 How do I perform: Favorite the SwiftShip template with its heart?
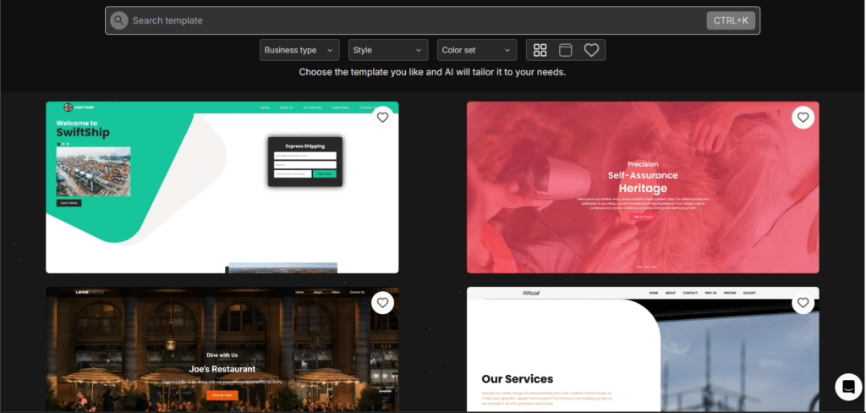[383, 117]
